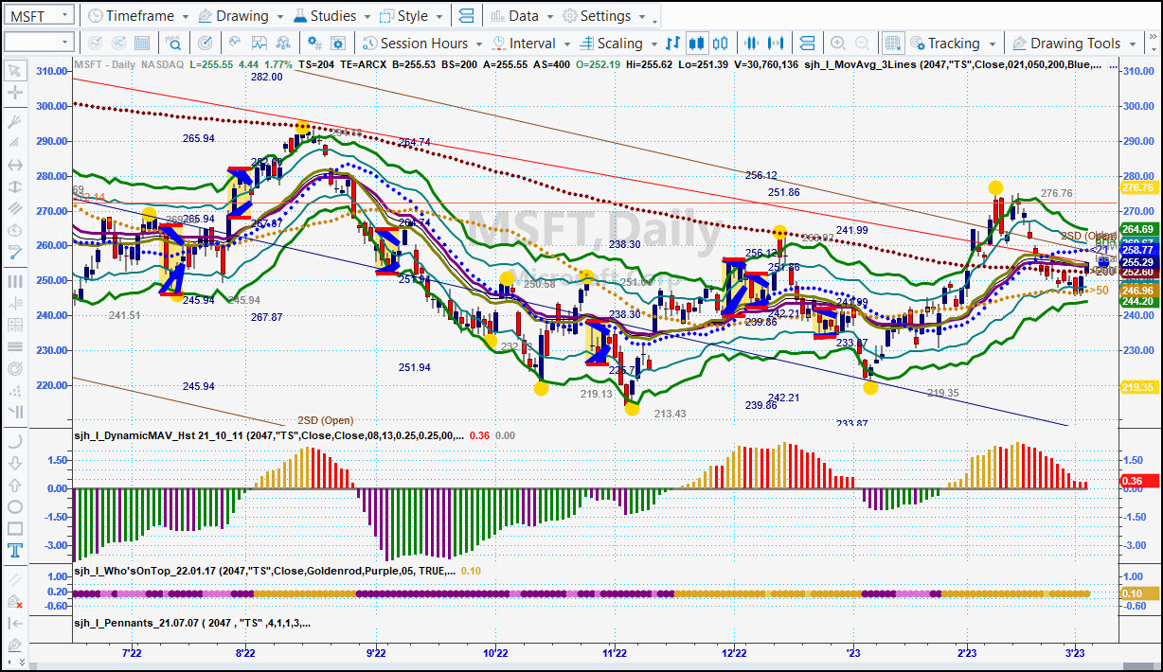
Task: Expand the Timeframe dropdown arrow
Action: [185, 17]
